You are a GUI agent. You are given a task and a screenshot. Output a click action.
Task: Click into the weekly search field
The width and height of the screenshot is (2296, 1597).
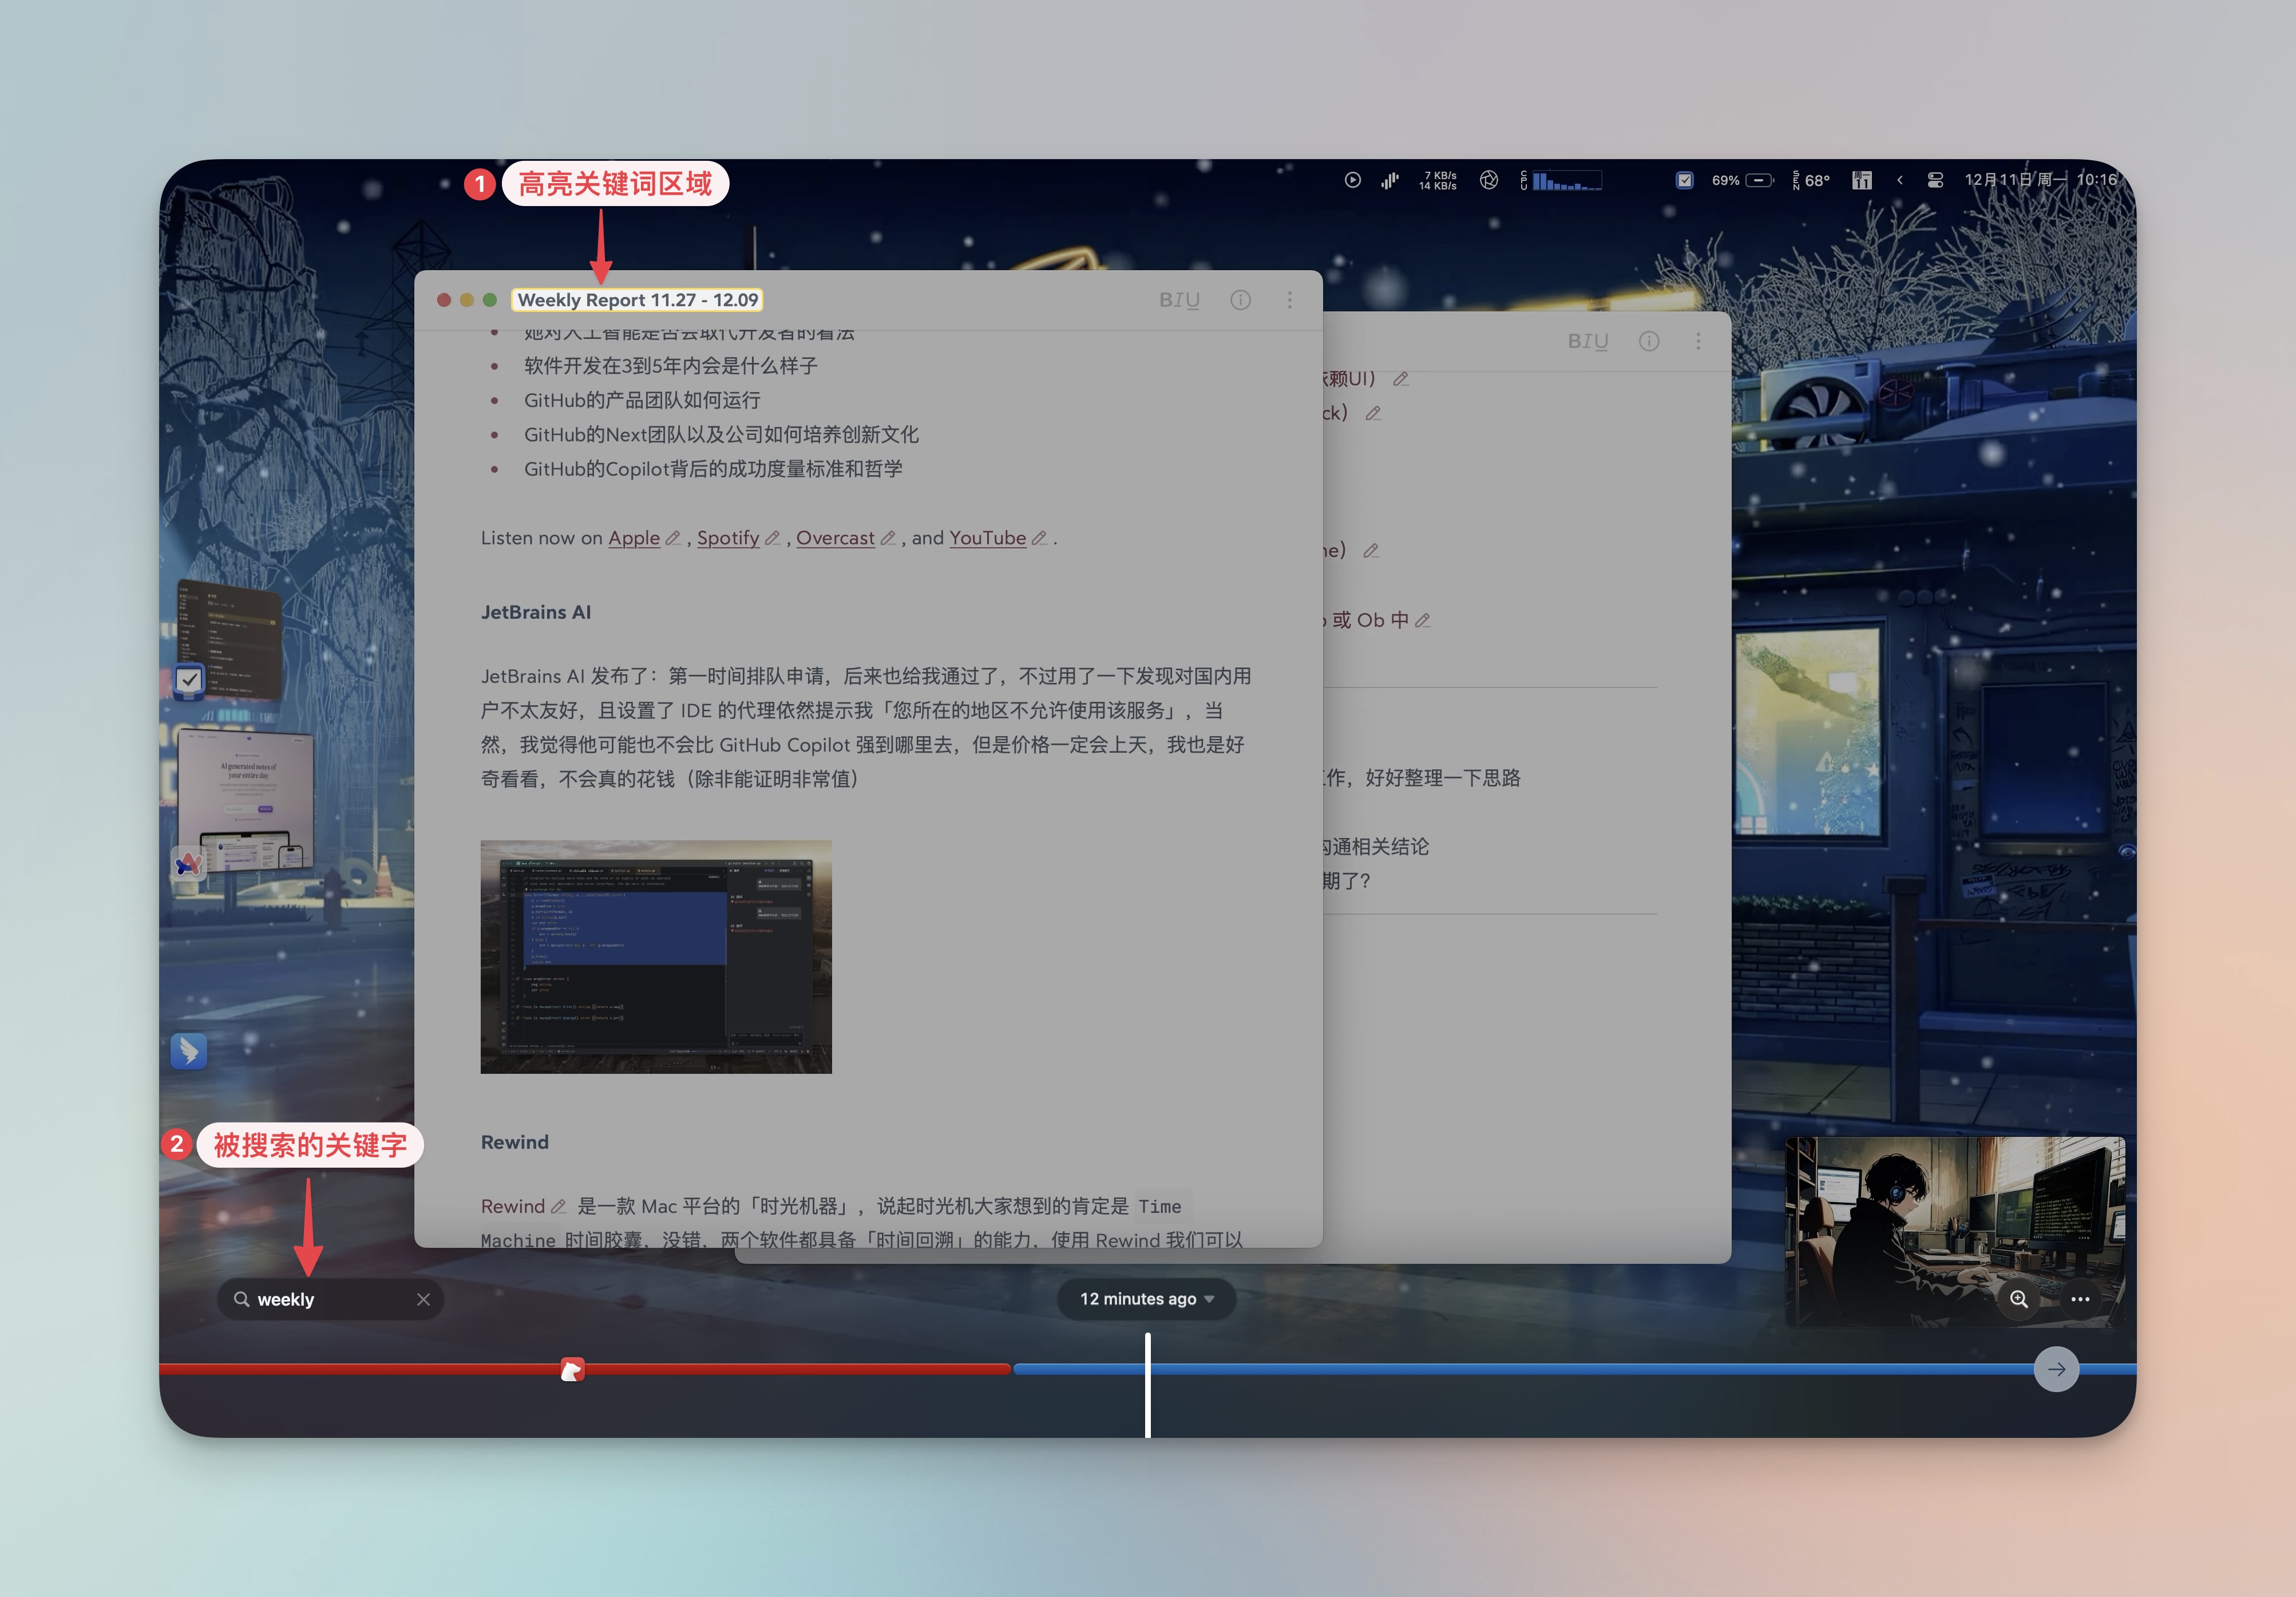[x=331, y=1299]
